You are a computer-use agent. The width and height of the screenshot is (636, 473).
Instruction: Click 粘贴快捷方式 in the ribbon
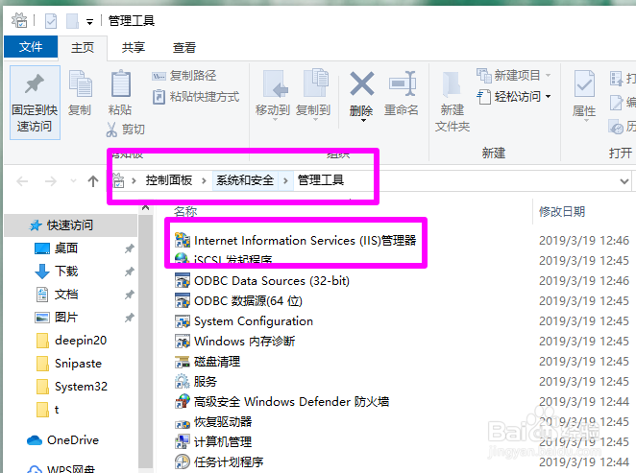click(196, 97)
